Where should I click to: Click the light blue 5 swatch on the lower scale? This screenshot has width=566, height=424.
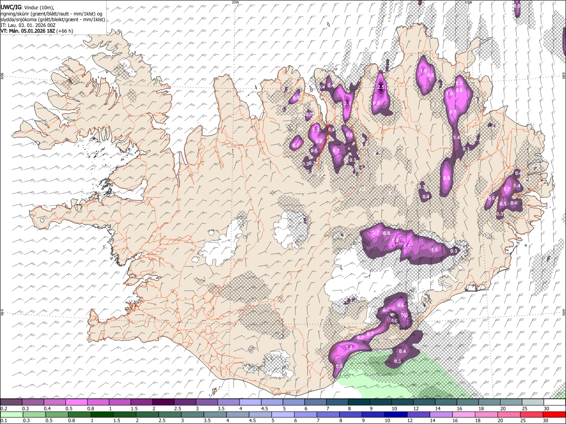pos(282,414)
